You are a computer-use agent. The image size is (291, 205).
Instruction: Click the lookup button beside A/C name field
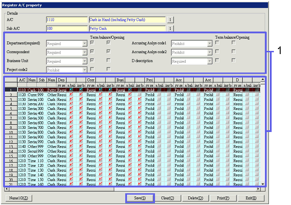[170, 20]
